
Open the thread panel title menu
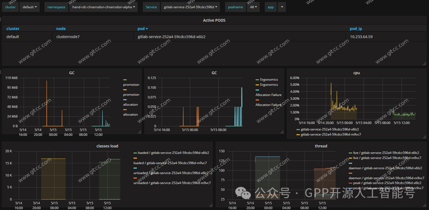[321, 146]
